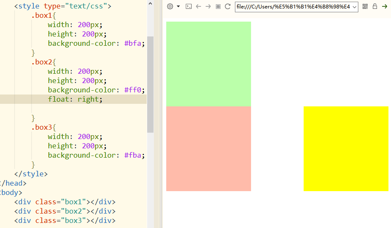Viewport: 391px width, 228px height.
Task: Open the browser preview settings gear
Action: point(170,6)
